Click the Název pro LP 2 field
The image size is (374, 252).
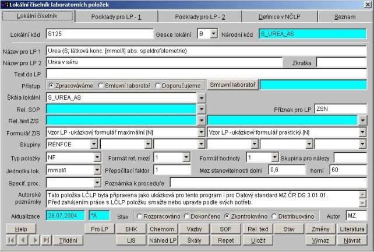[x=165, y=62]
